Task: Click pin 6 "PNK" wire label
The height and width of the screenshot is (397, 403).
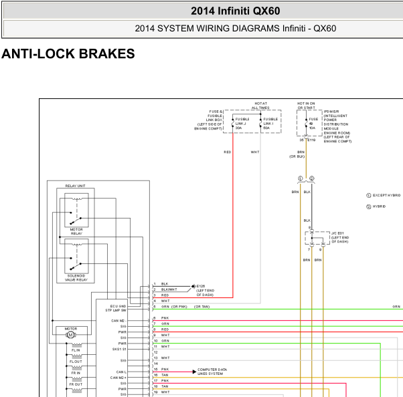Action: [165, 318]
